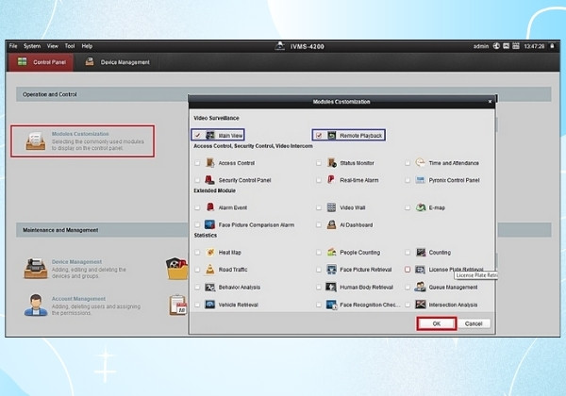
Task: Click the lock icon in title bar
Action: (x=552, y=46)
